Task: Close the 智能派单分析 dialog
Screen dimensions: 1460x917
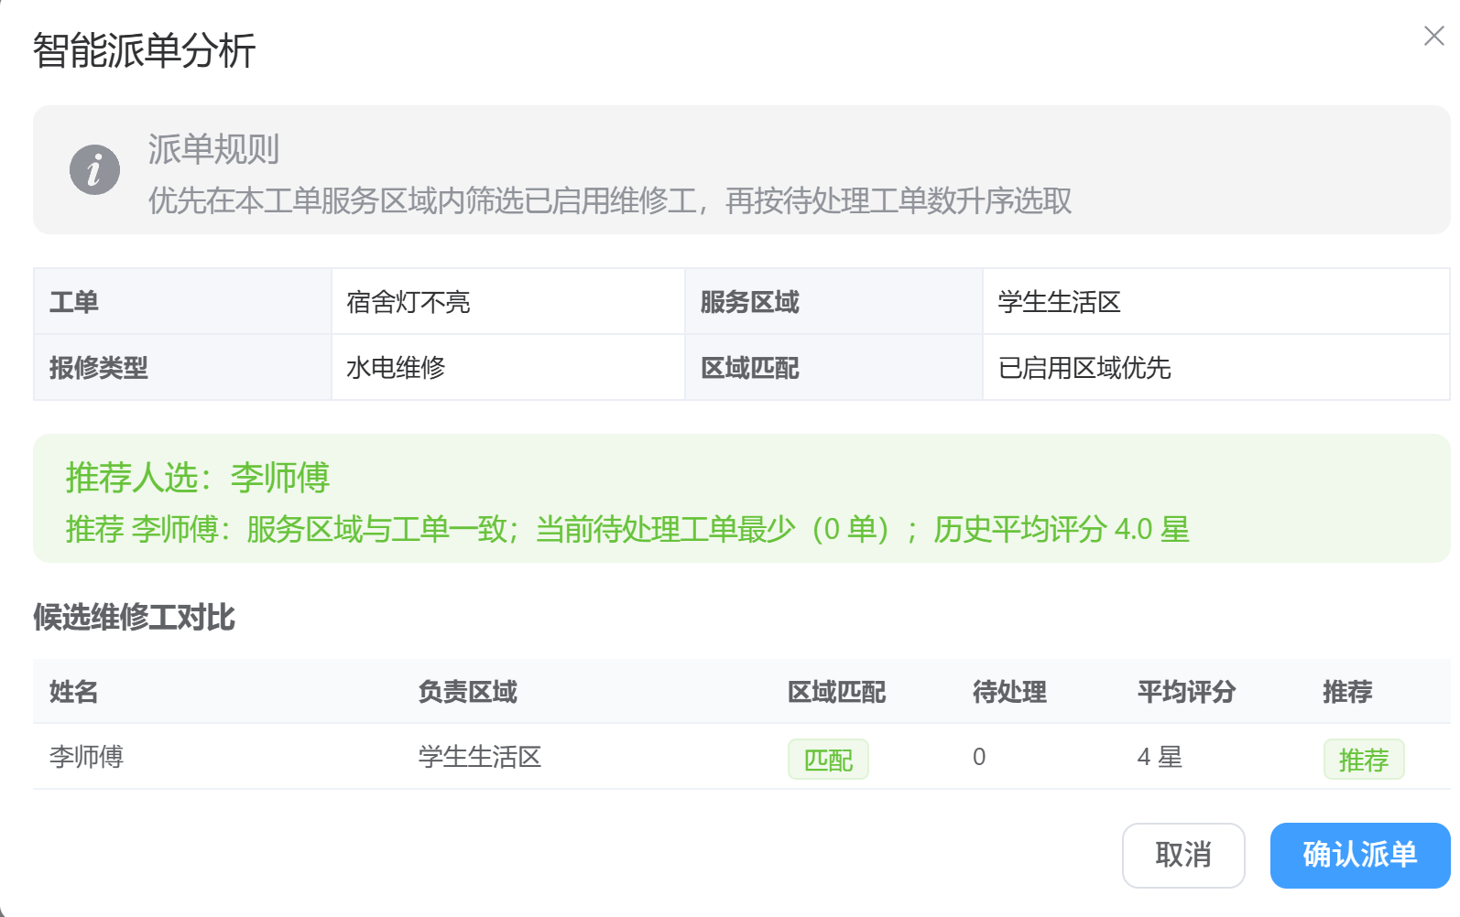Action: pos(1433,36)
